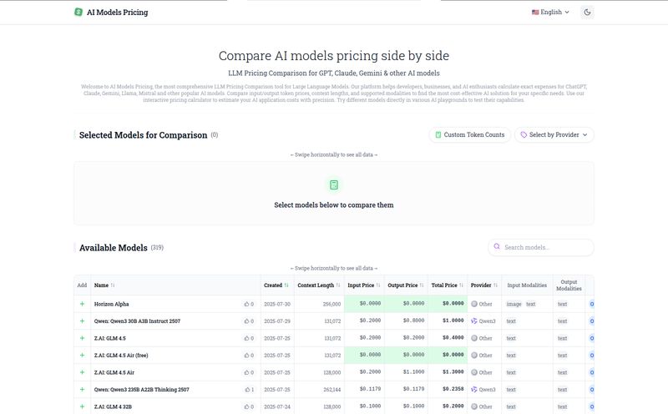Sort table by Context Length
The width and height of the screenshot is (668, 414).
319,285
